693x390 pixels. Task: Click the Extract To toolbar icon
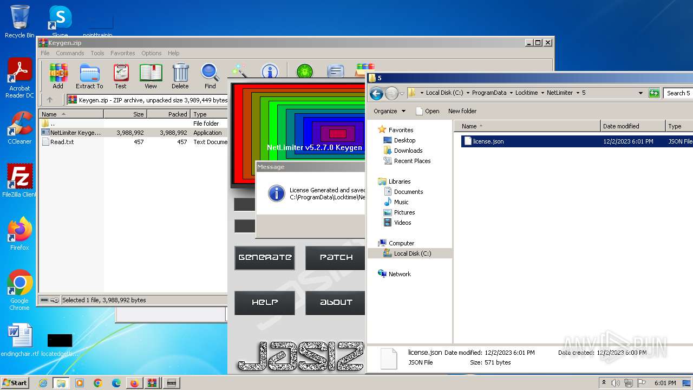pos(89,76)
